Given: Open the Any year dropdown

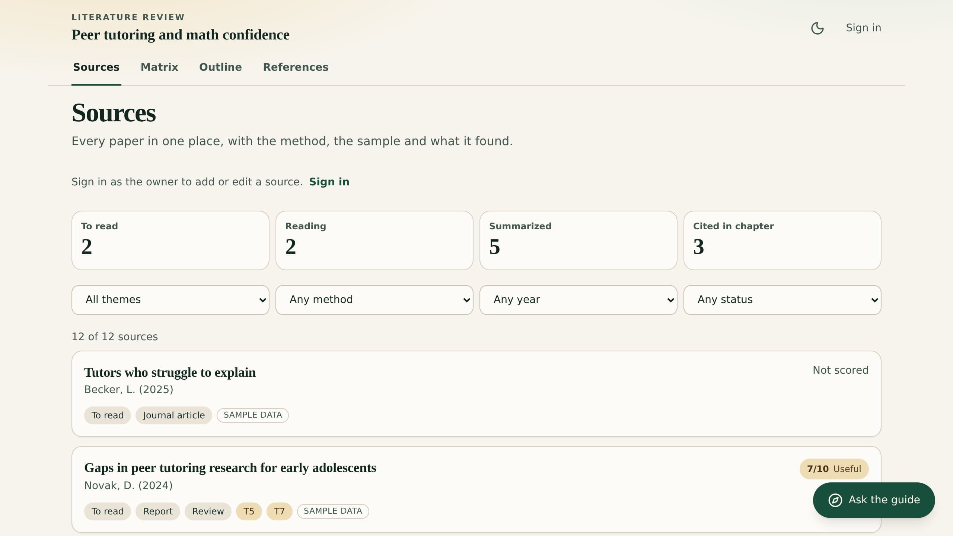Looking at the screenshot, I should pos(579,300).
